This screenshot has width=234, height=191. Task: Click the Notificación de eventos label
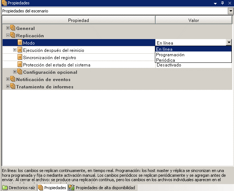(43, 80)
